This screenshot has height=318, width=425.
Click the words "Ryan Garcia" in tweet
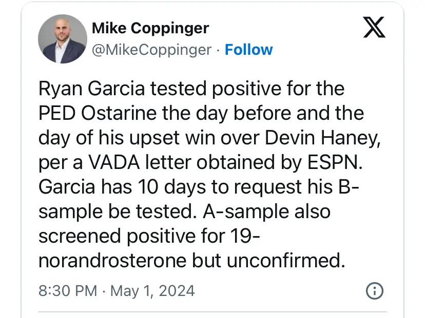tap(91, 90)
